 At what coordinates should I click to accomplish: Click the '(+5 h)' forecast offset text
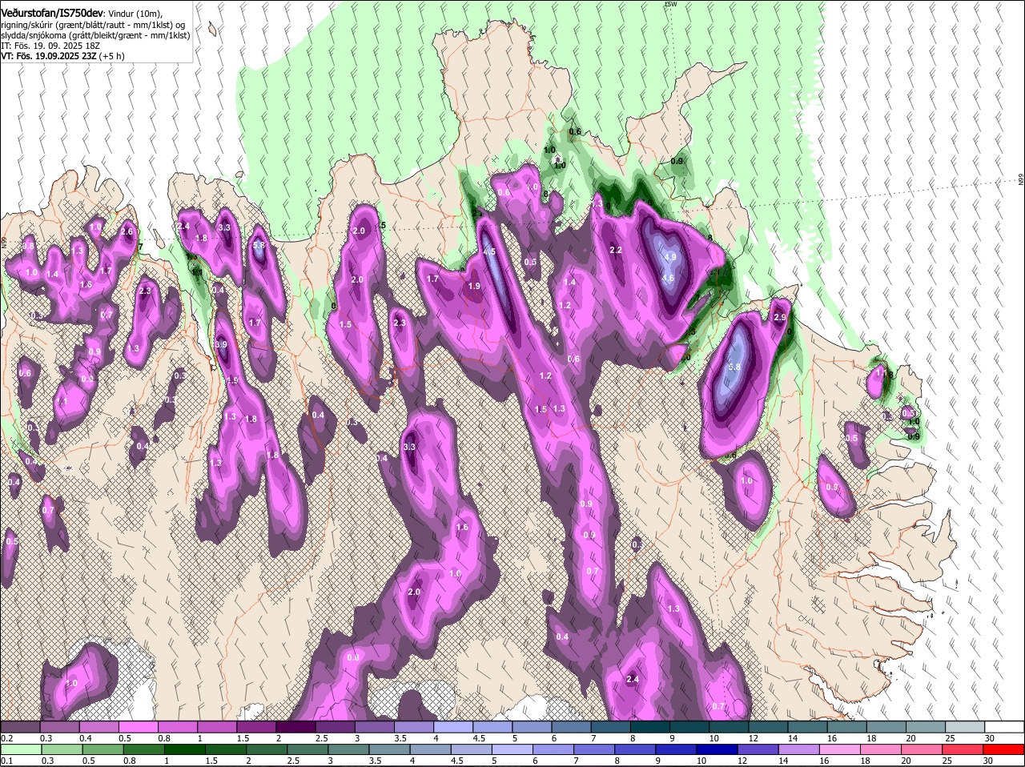click(x=112, y=56)
